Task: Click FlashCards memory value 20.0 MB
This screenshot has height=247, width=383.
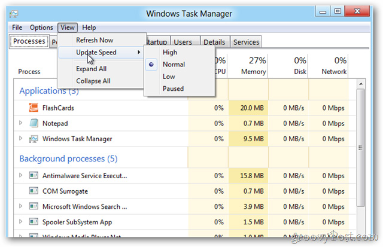Action: click(x=252, y=108)
